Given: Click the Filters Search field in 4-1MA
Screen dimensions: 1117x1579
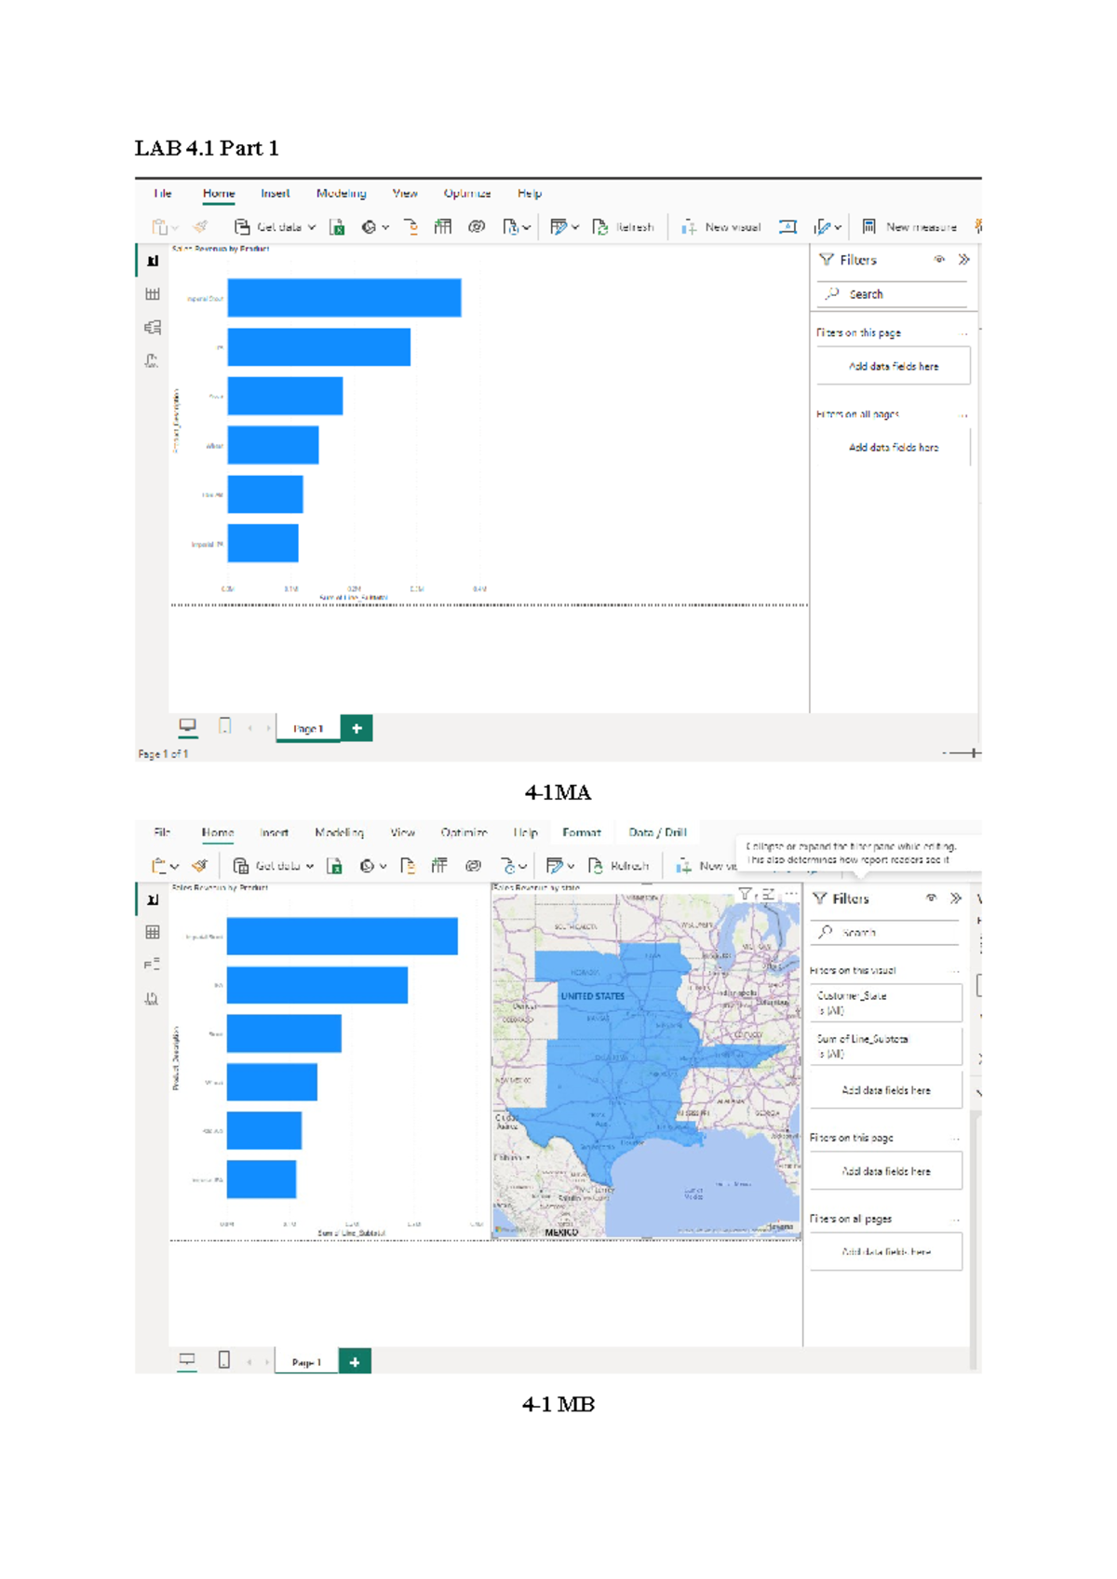Looking at the screenshot, I should (x=894, y=294).
